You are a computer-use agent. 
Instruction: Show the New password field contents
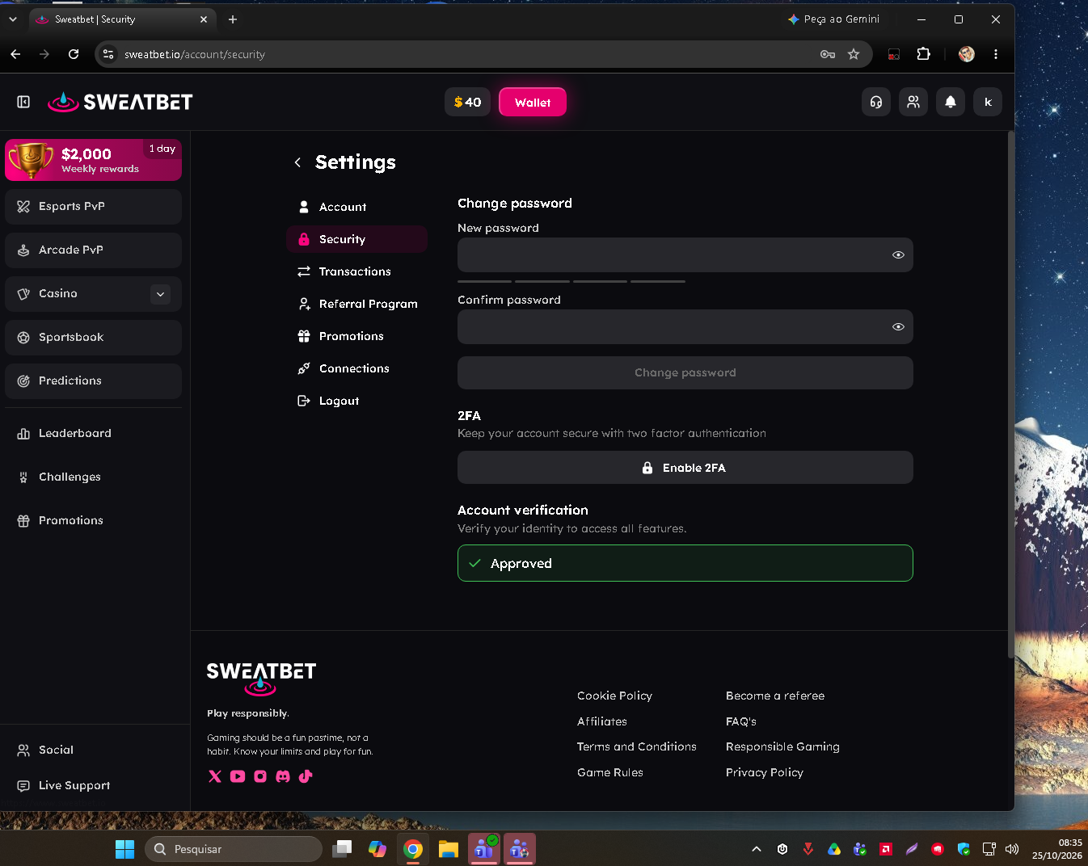click(898, 254)
